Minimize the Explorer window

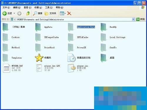point(135,3)
